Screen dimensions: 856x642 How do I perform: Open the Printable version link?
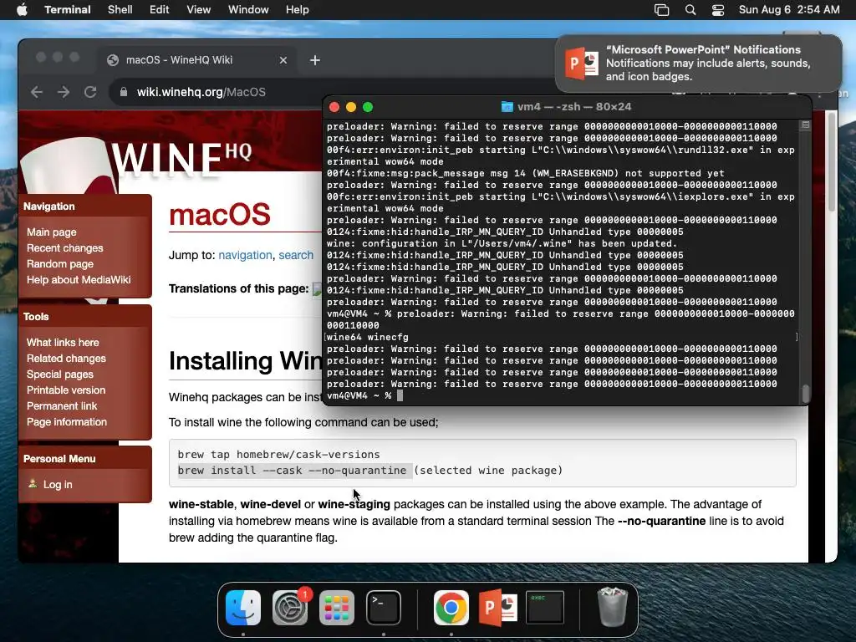[66, 390]
